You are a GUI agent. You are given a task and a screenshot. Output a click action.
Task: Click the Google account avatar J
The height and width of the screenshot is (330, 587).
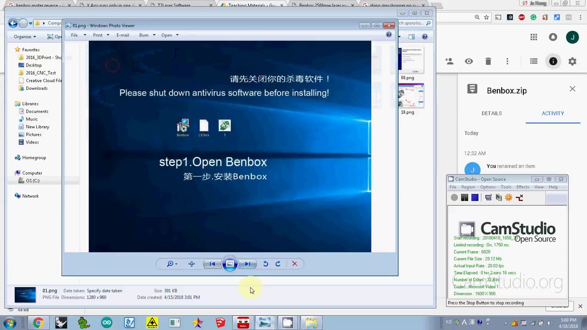[572, 37]
